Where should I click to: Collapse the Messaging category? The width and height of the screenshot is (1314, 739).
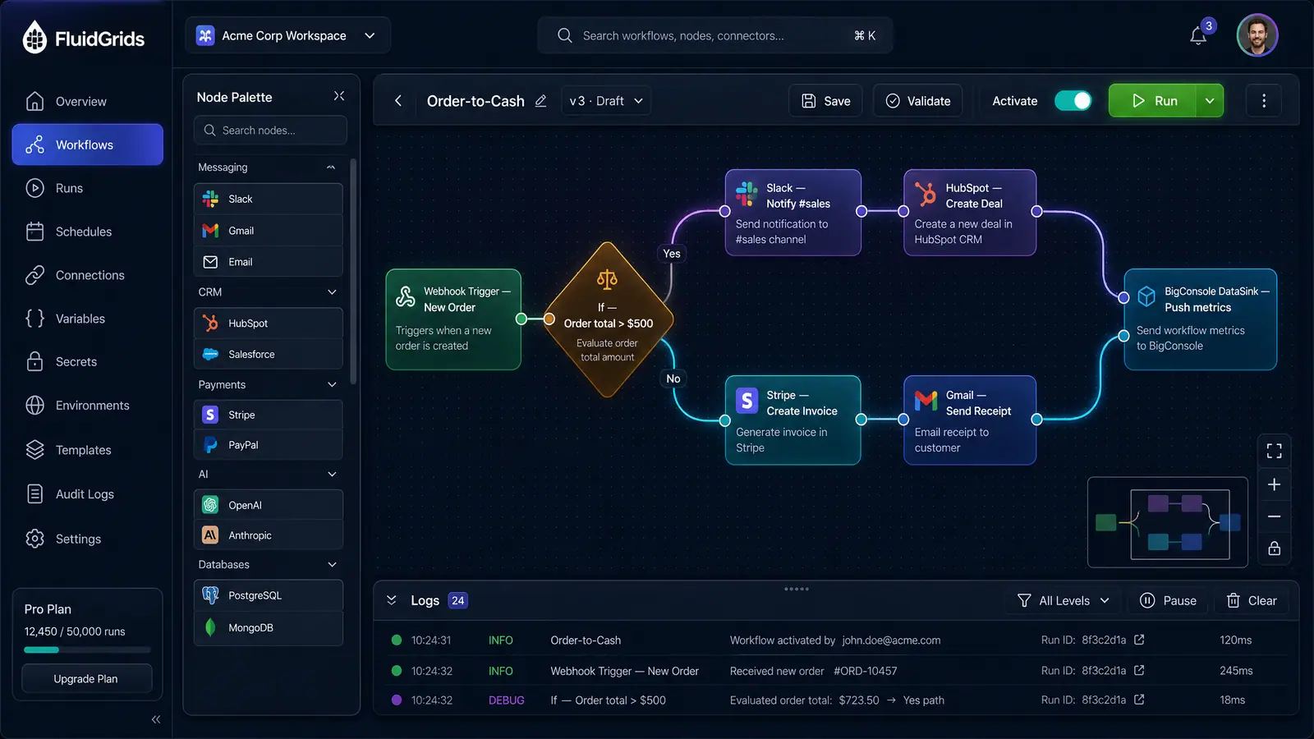331,168
